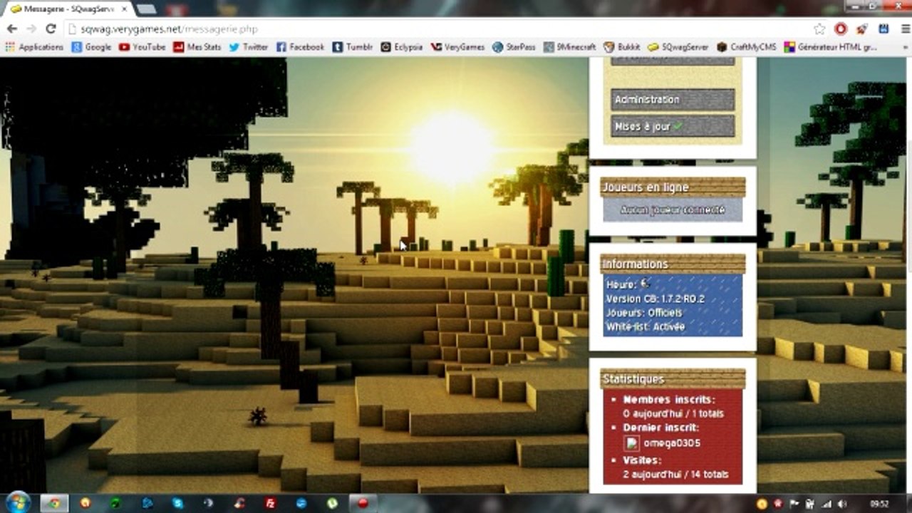
Task: Open the Applications bookmarks shortcut
Action: (34, 47)
